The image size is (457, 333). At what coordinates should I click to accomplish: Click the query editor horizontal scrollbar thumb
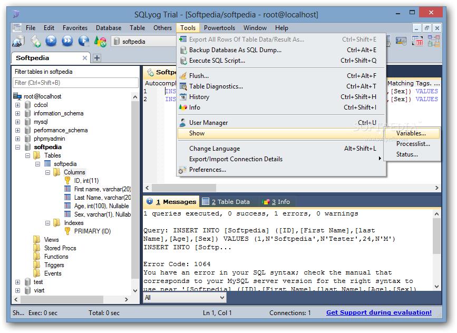[x=184, y=188]
